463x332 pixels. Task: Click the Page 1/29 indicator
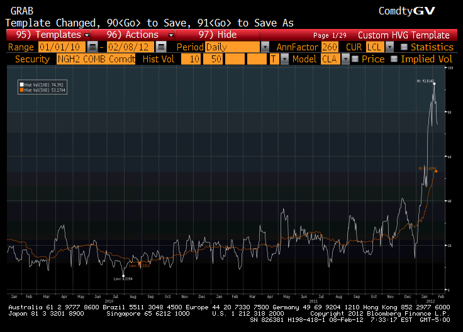330,35
